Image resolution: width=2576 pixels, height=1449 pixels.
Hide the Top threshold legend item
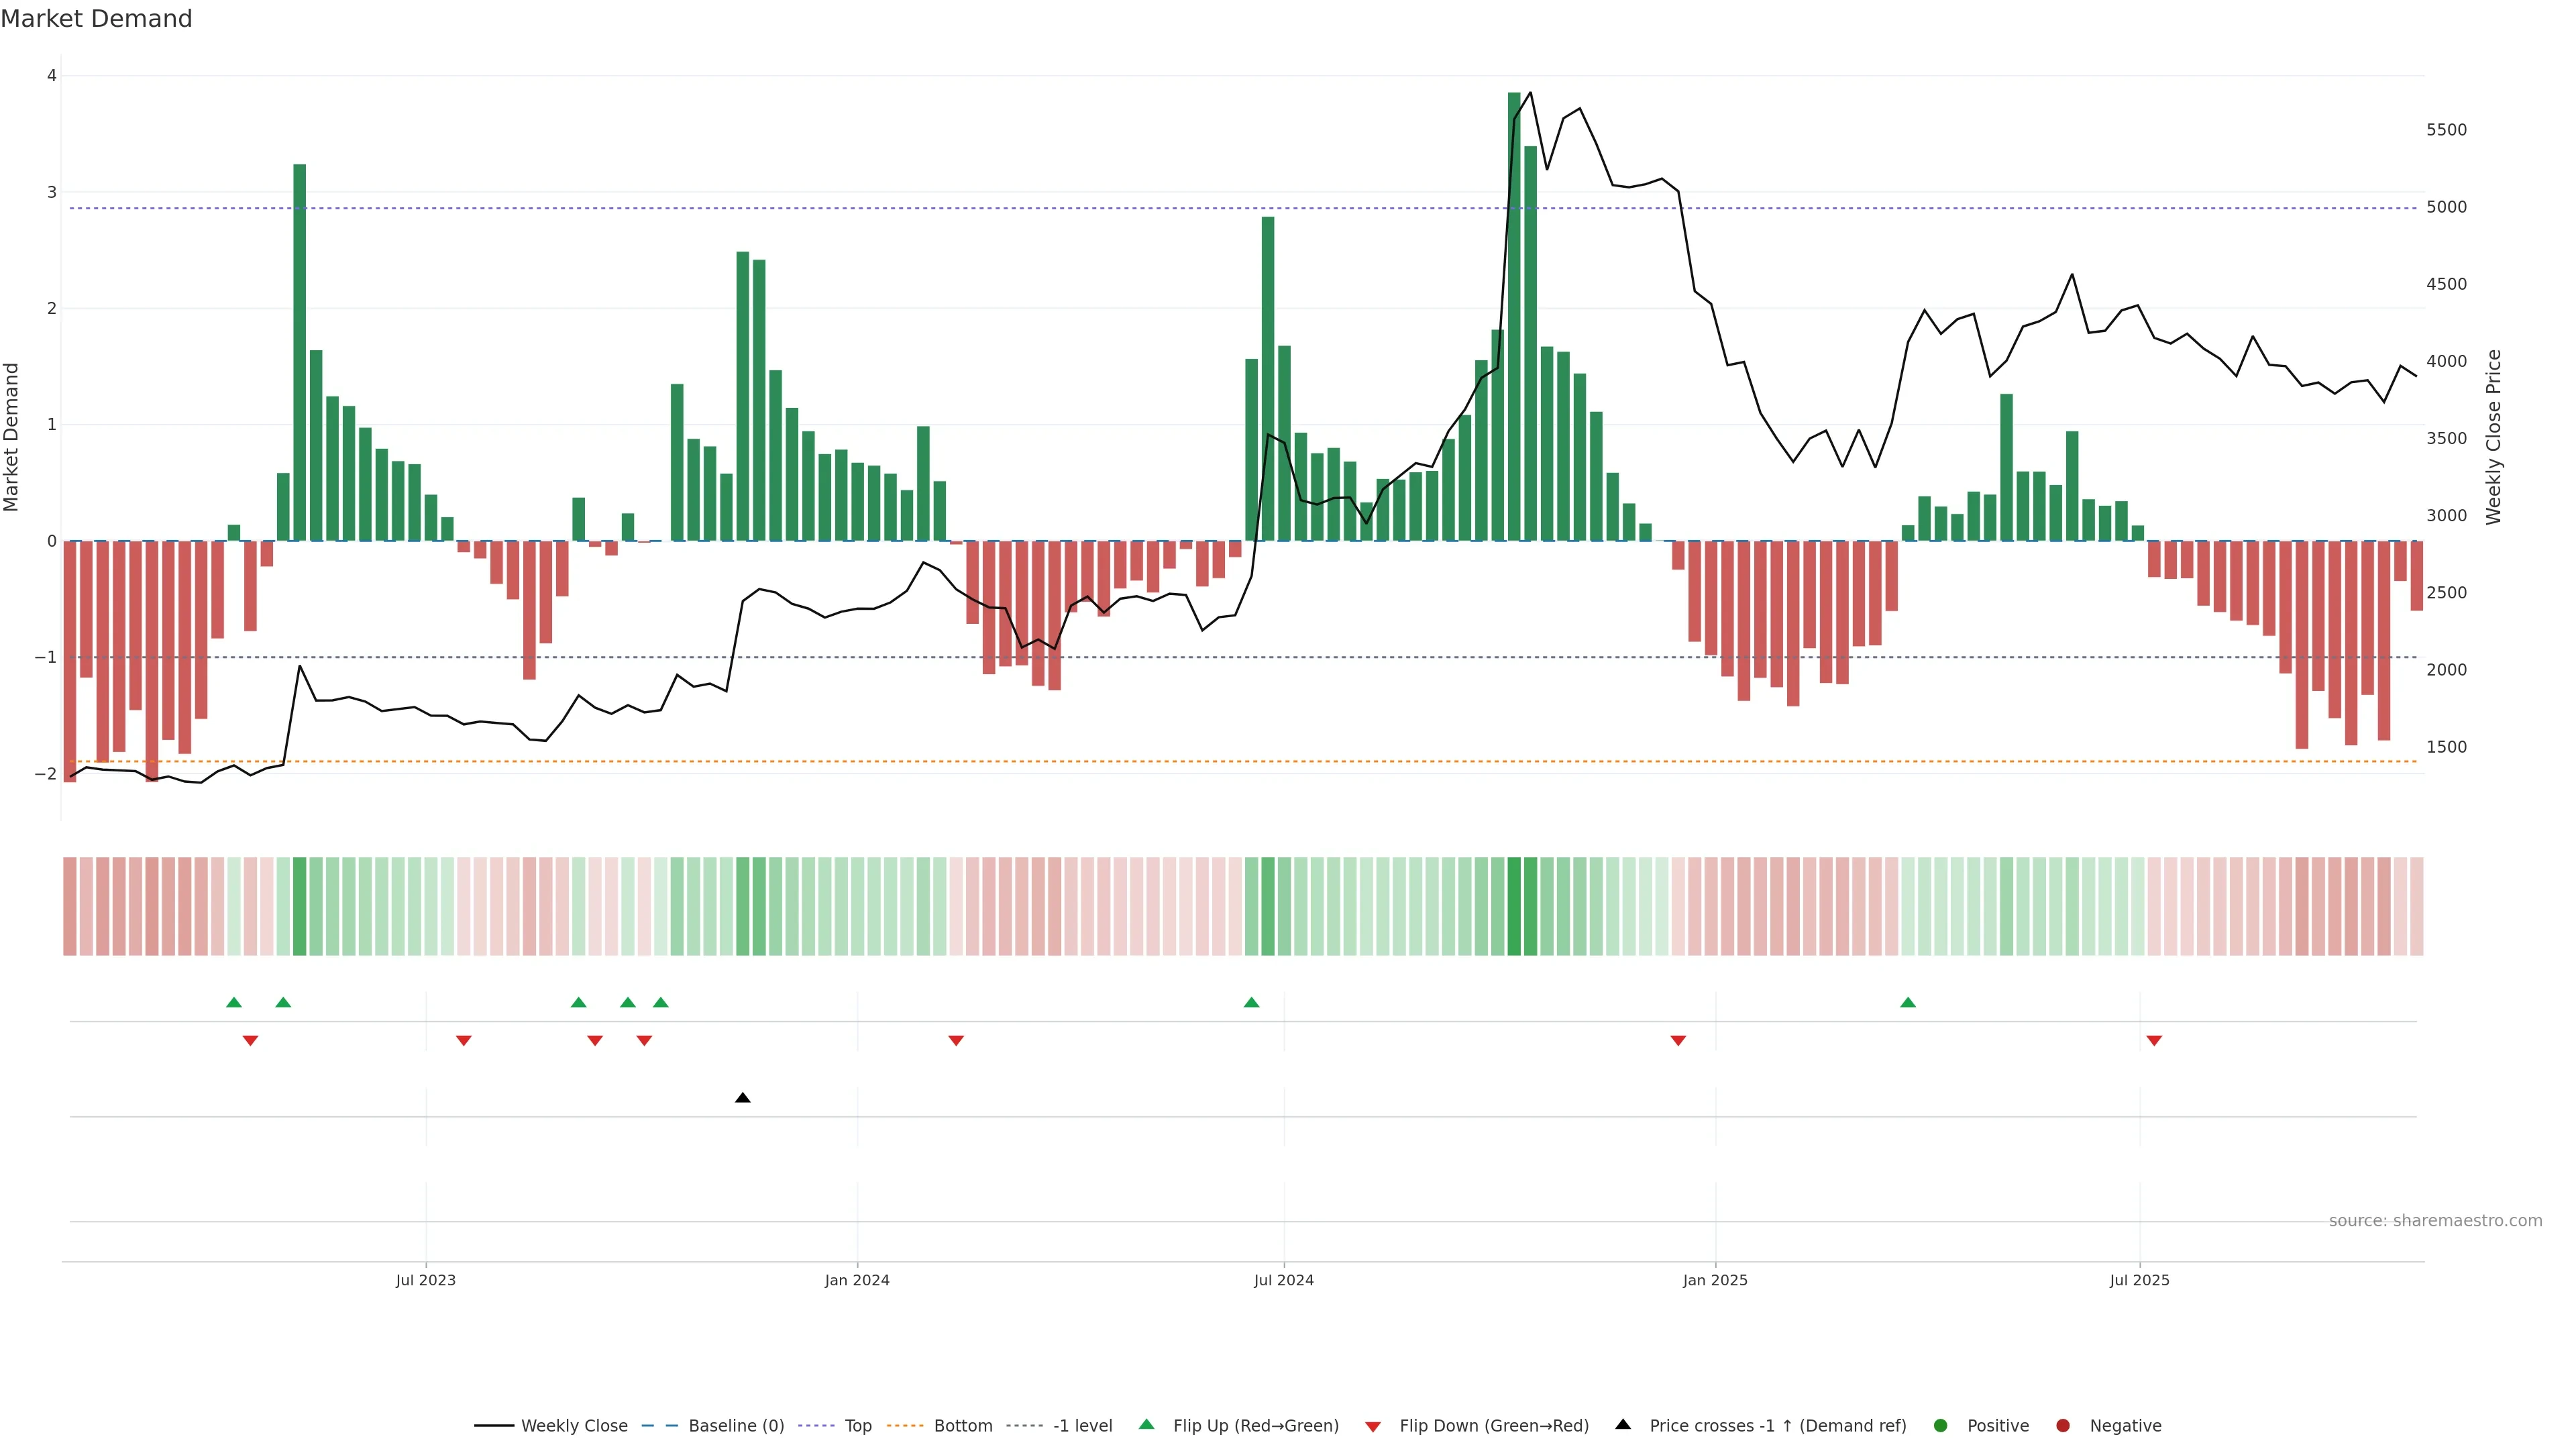857,1426
